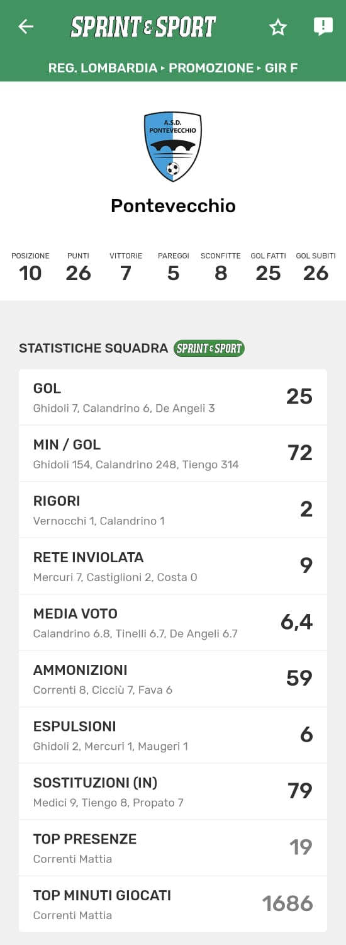Open the TOP MINUTI GIOCATI row
This screenshot has width=346, height=945.
click(x=173, y=904)
